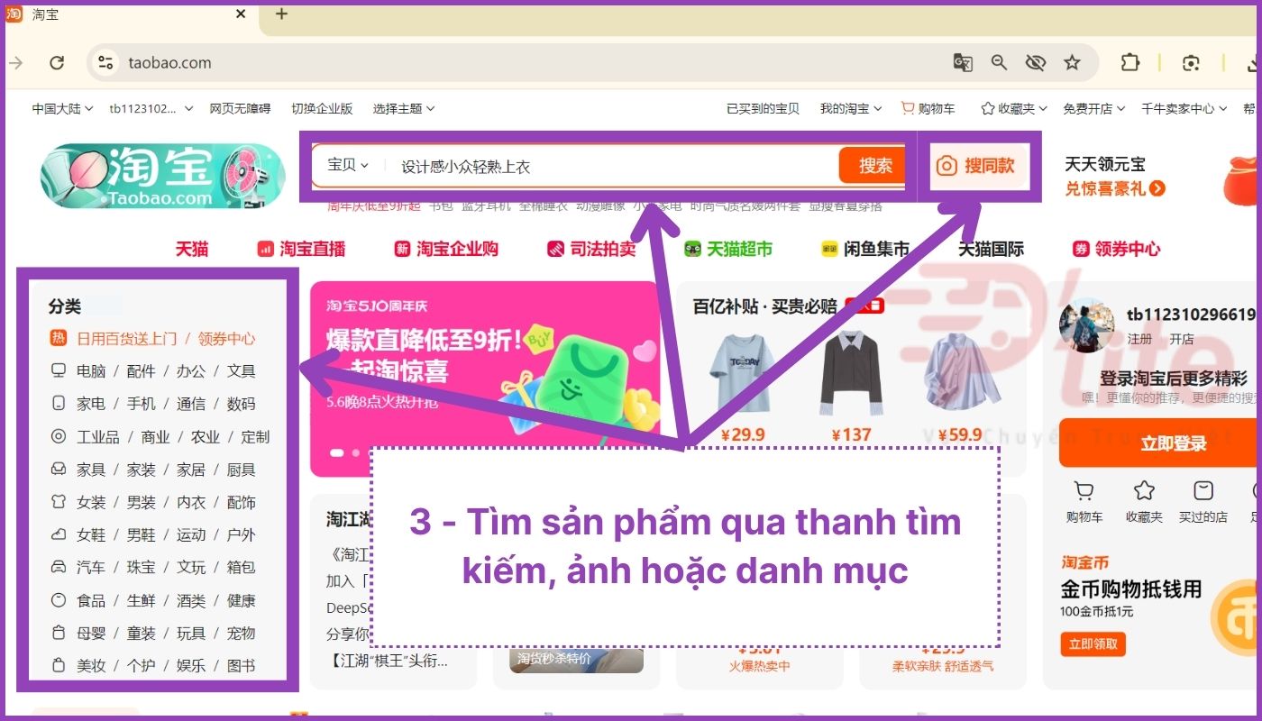Select the 电脑 category
Screen dimensions: 1262x721
tap(91, 371)
